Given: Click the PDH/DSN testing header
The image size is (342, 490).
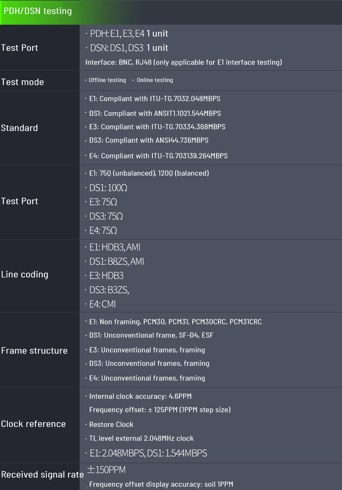Looking at the screenshot, I should (38, 11).
